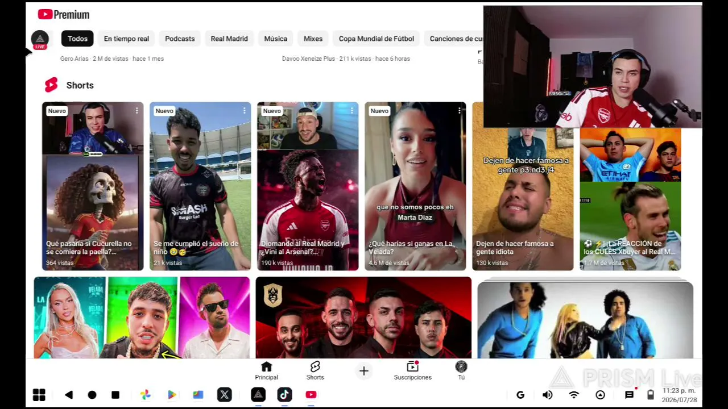
Task: Select the Podcasts filter chip
Action: tap(180, 39)
